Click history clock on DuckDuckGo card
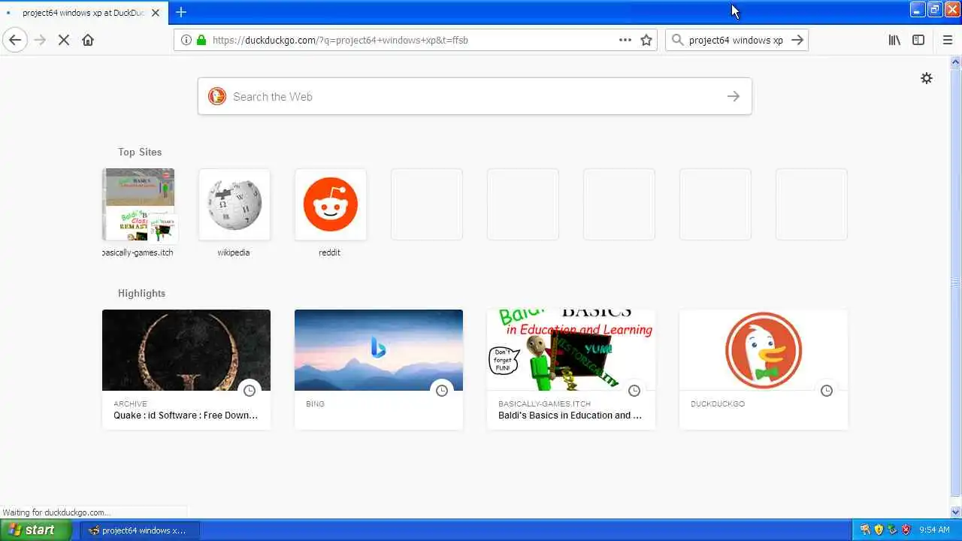The width and height of the screenshot is (962, 541). click(827, 391)
